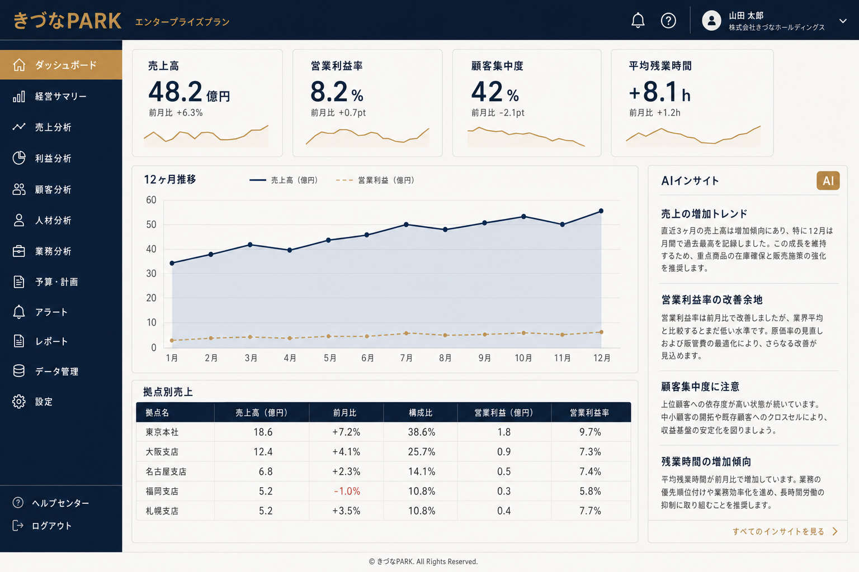Screen dimensions: 859x572
Task: Click the 利益分析 pie chart icon
Action: pyautogui.click(x=19, y=158)
